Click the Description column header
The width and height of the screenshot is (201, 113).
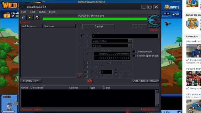tap(49, 88)
